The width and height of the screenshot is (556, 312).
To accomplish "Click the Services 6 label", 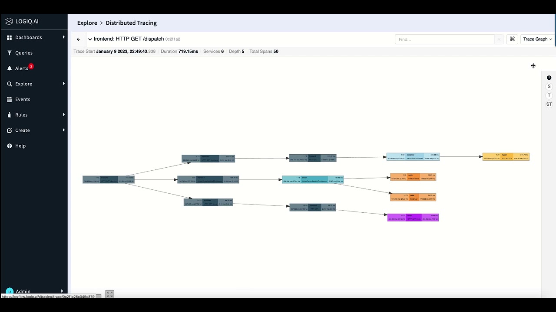I will pos(214,51).
